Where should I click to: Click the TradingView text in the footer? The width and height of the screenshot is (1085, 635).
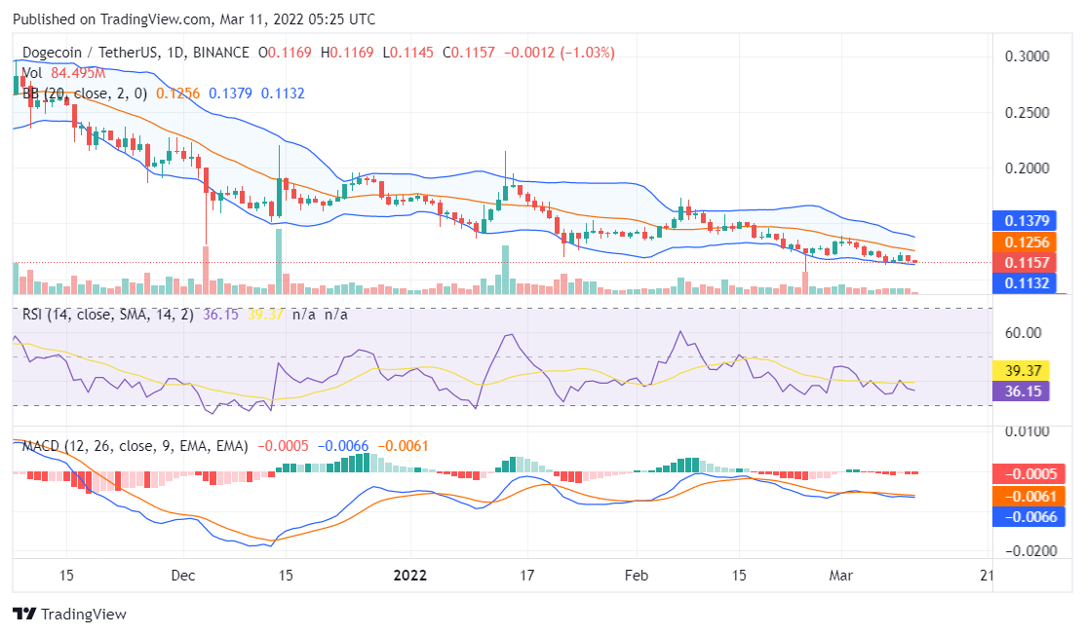pyautogui.click(x=84, y=615)
